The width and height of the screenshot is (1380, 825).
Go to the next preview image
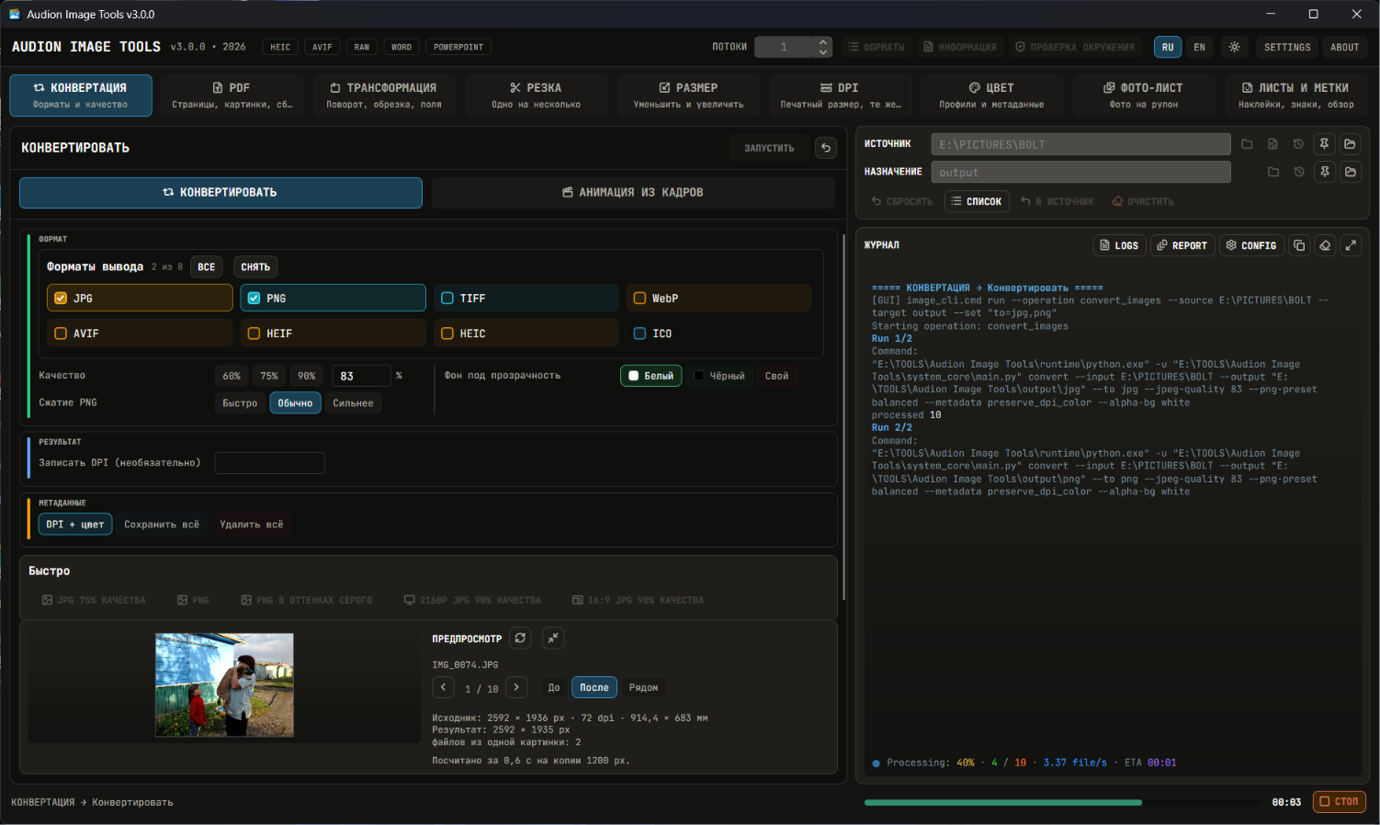pyautogui.click(x=516, y=687)
